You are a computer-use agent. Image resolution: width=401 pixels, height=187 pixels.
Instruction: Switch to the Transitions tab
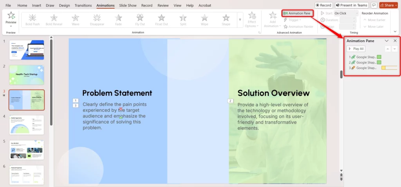pos(83,5)
